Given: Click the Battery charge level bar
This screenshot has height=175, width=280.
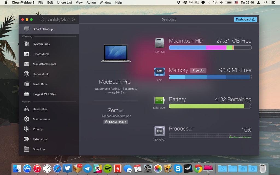Looking at the screenshot, I should click(210, 106).
